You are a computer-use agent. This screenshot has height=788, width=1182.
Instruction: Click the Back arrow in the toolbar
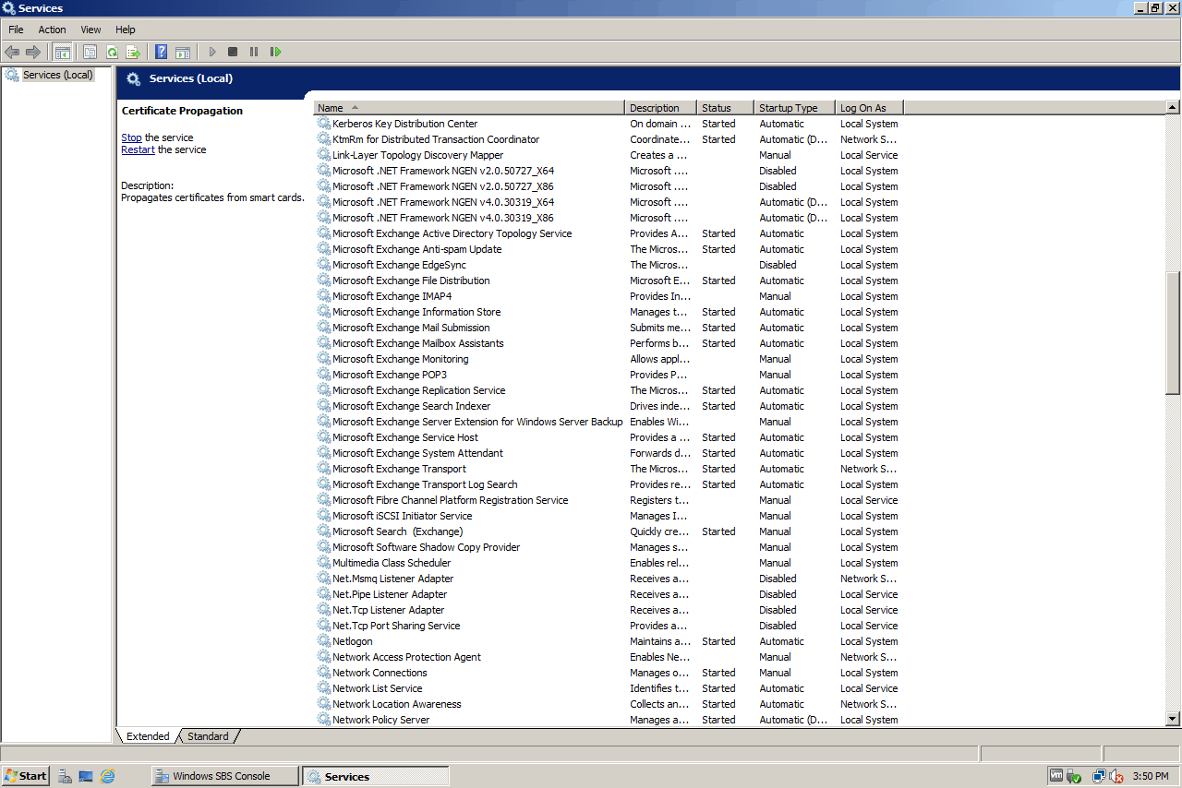click(12, 52)
